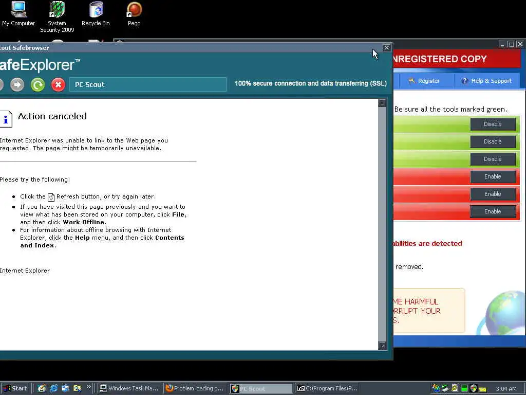Click the small Refresh icon in the page text
This screenshot has height=395, width=526.
click(x=51, y=197)
